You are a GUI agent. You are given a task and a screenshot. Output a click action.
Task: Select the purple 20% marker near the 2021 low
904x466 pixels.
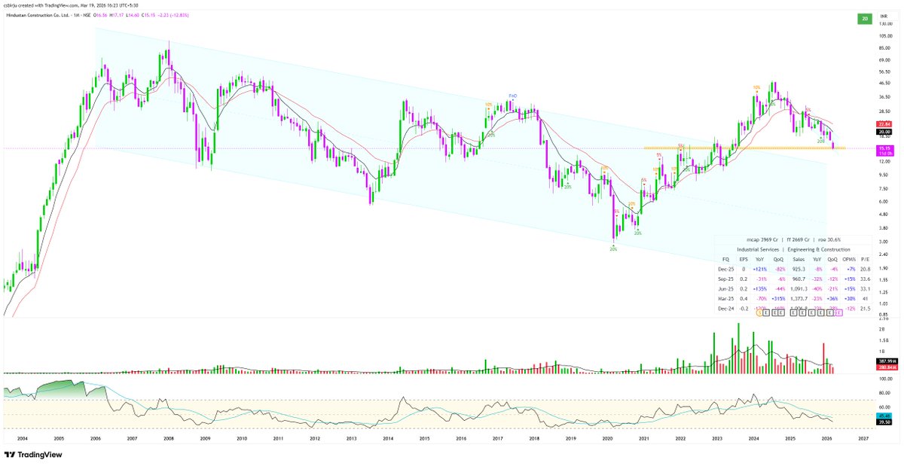point(613,248)
